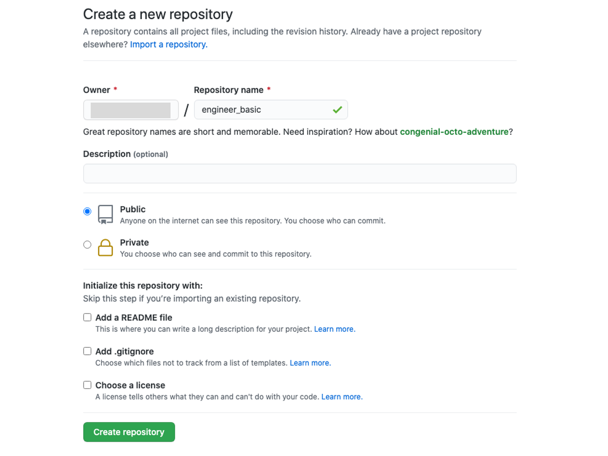Open Learn more link for .gitignore
Screen dimensions: 608x456
(310, 363)
